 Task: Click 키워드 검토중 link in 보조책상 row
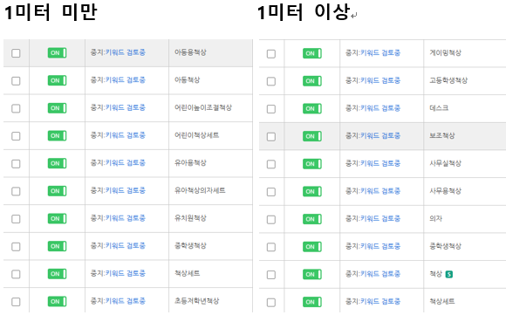coord(380,136)
